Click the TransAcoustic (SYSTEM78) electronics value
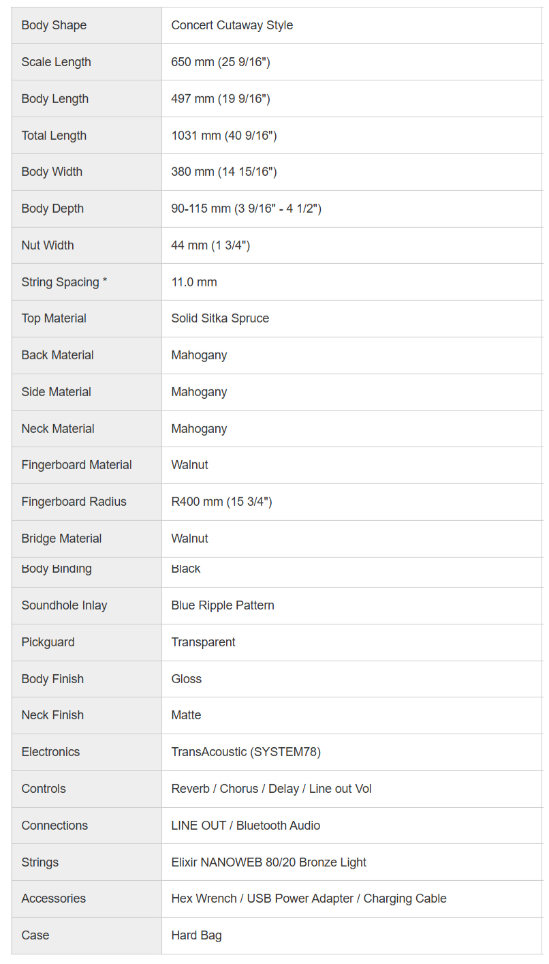The height and width of the screenshot is (964, 549). pyautogui.click(x=246, y=752)
